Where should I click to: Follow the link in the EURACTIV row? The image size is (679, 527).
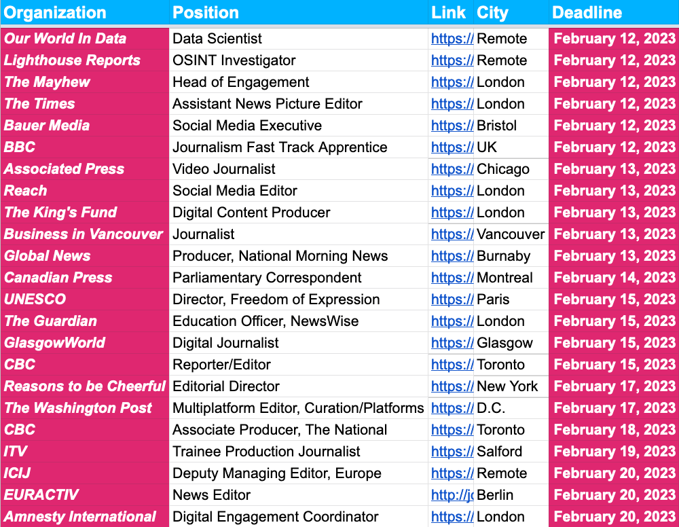coord(452,495)
